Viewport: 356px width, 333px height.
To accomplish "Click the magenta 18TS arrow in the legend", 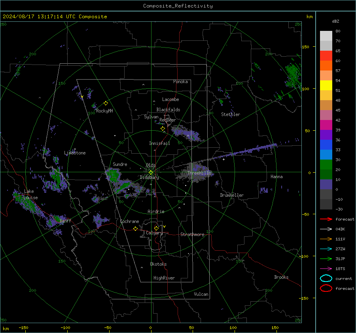I will tap(326, 269).
